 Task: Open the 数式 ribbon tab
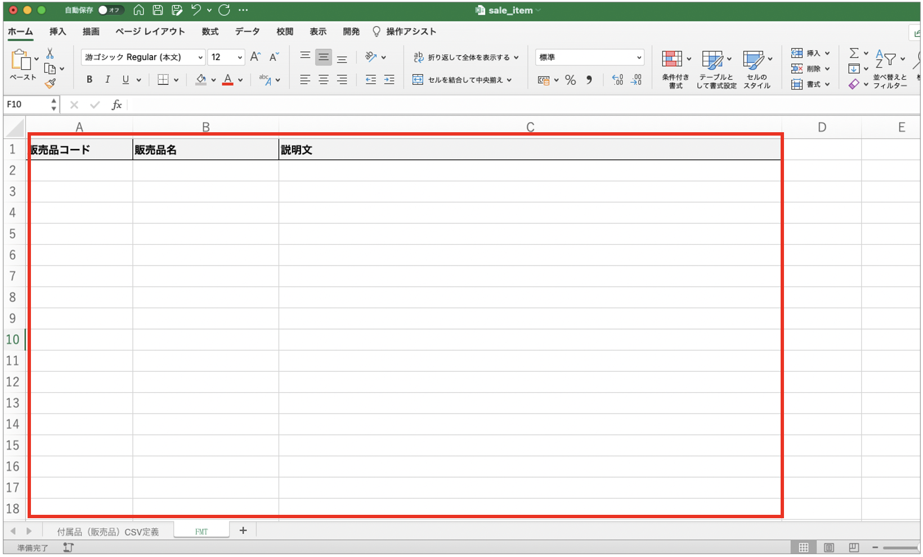click(210, 32)
